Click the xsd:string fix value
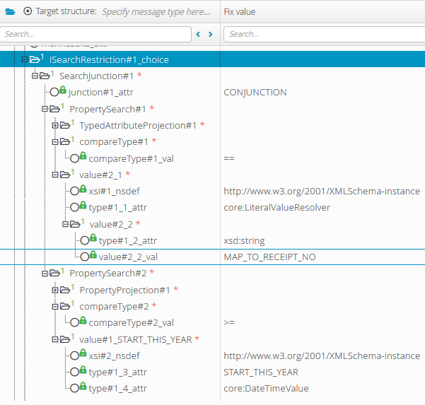 (244, 240)
